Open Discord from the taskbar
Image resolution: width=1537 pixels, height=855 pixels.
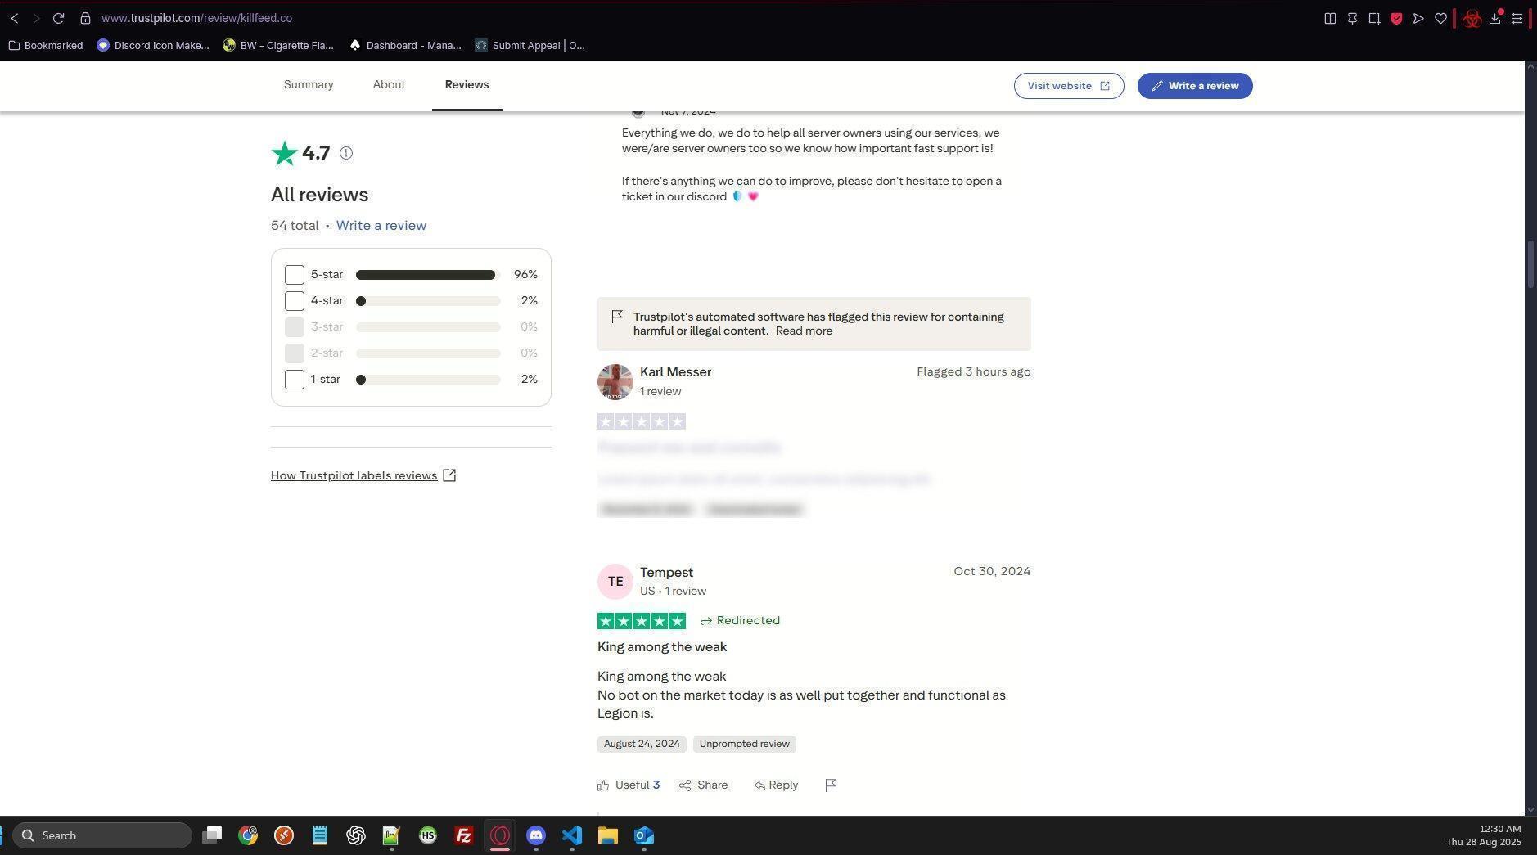(536, 835)
